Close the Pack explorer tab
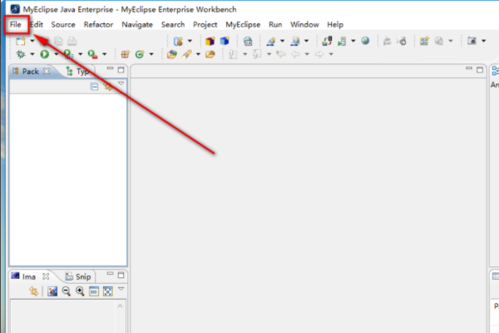Screen dimensions: 499x333 click(47, 71)
